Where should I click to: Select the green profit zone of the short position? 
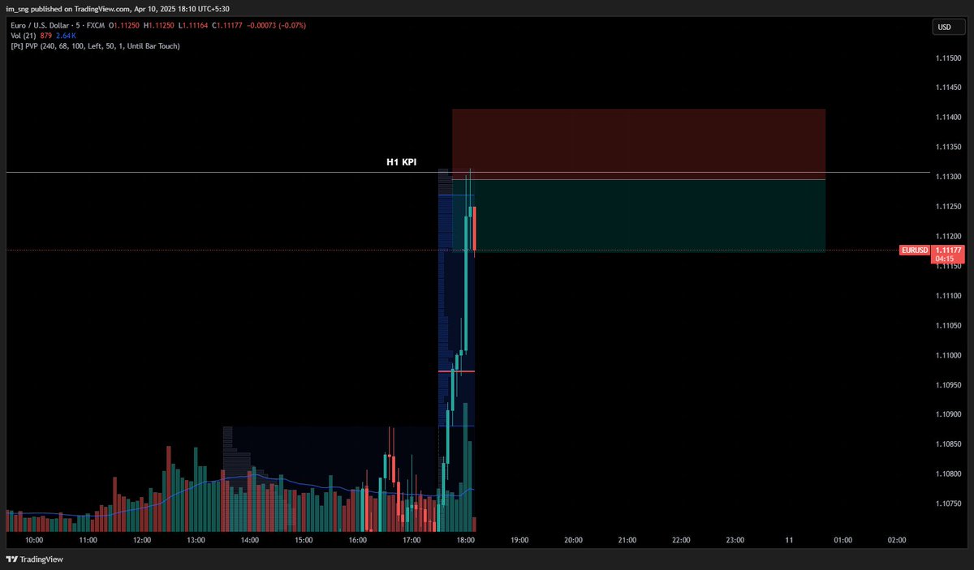pos(639,215)
